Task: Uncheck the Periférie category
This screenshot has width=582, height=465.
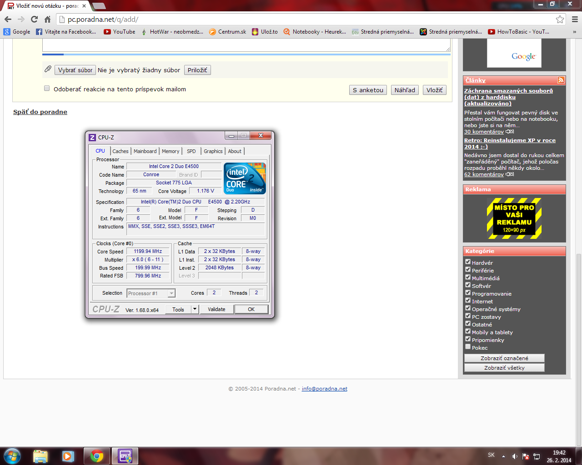Action: click(467, 269)
